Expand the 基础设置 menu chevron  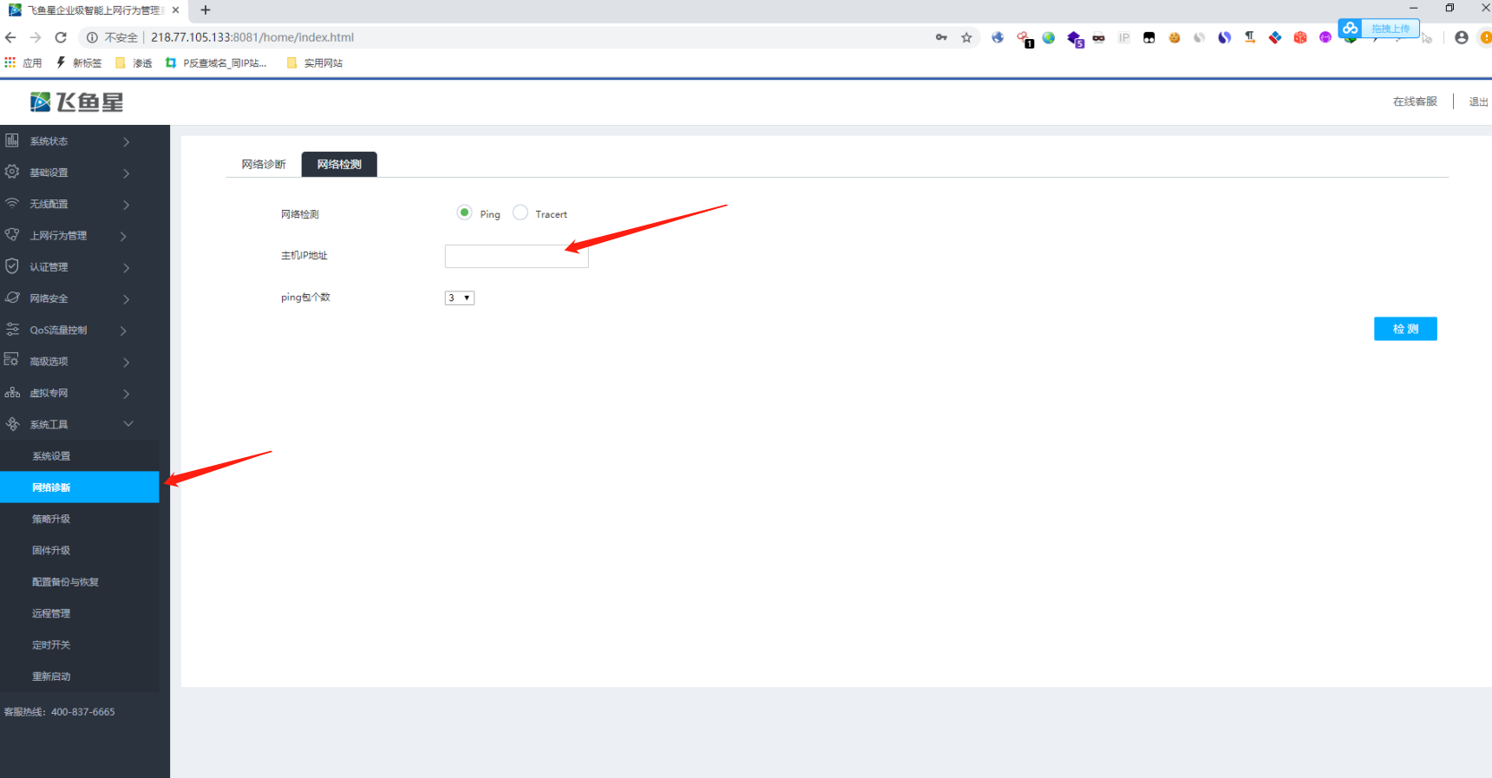point(127,173)
